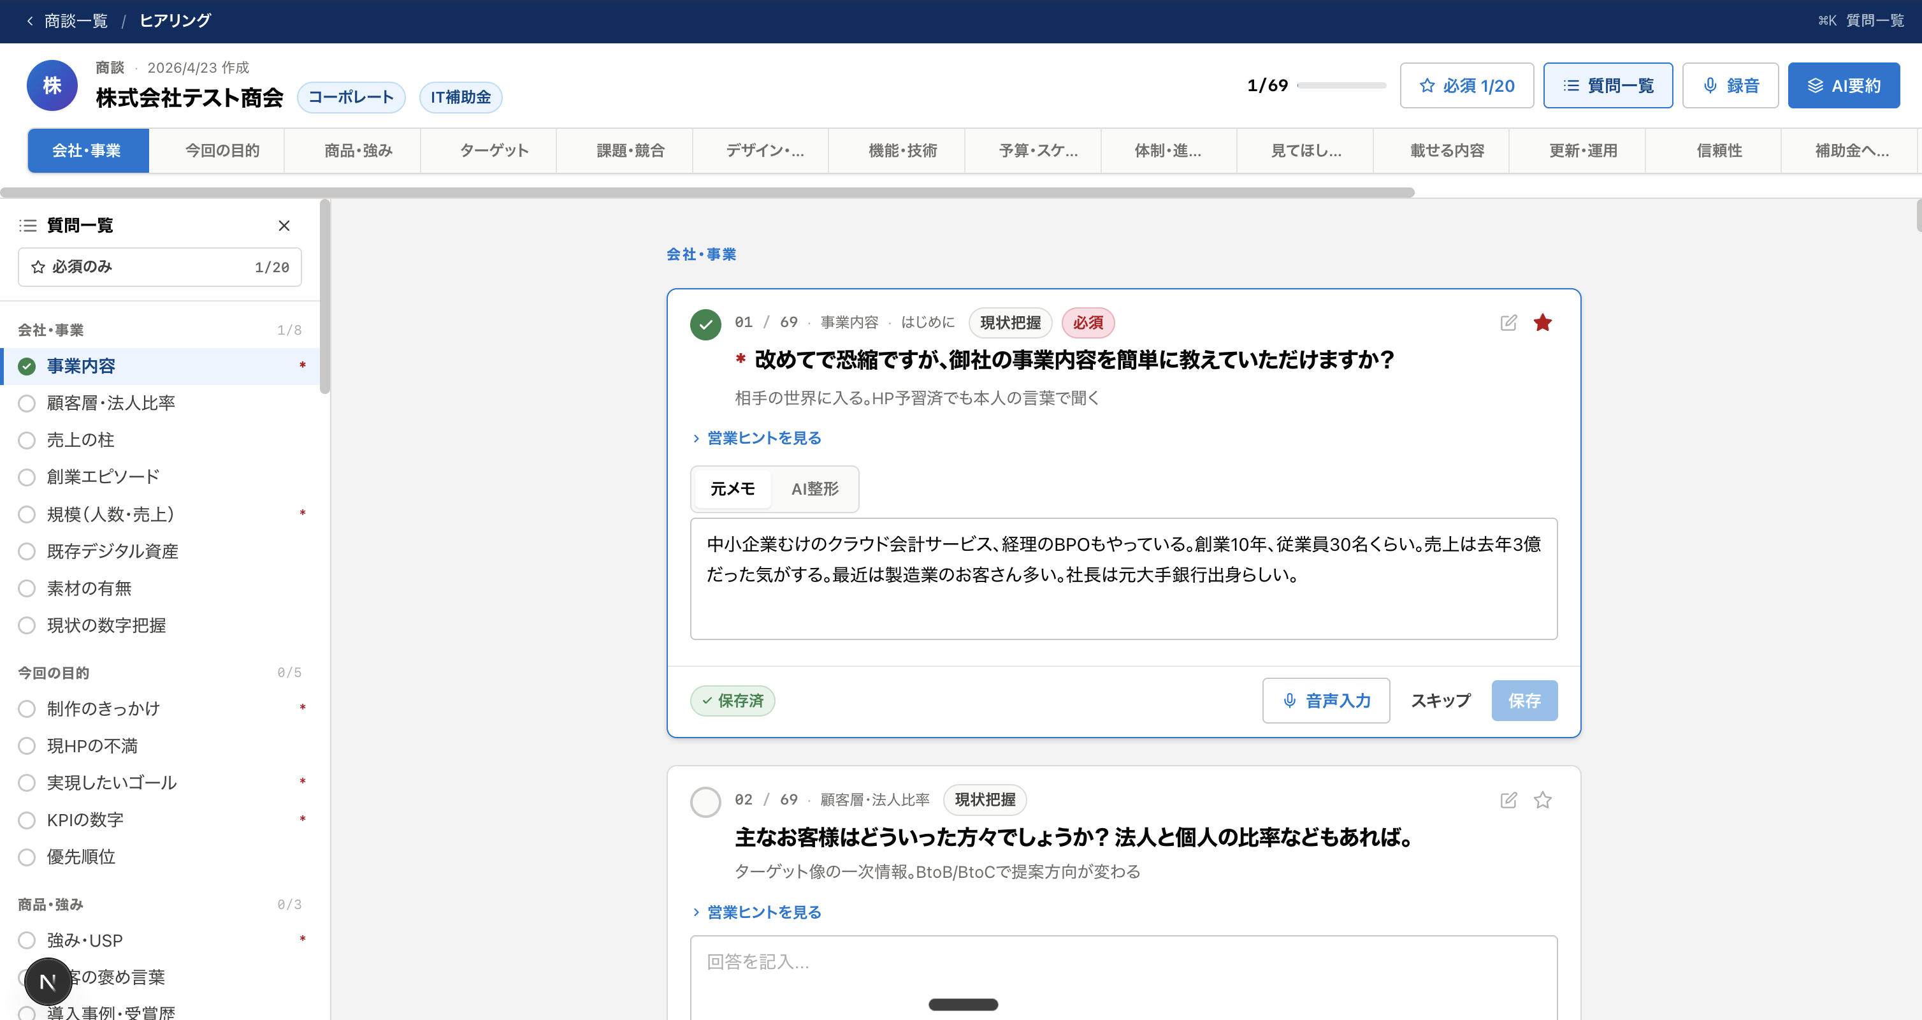Start recording with the 録音 microphone button
The width and height of the screenshot is (1922, 1020).
pyautogui.click(x=1730, y=85)
